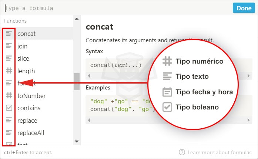Image resolution: width=258 pixels, height=159 pixels.
Task: Open Learn more about formulas link
Action: (x=219, y=152)
